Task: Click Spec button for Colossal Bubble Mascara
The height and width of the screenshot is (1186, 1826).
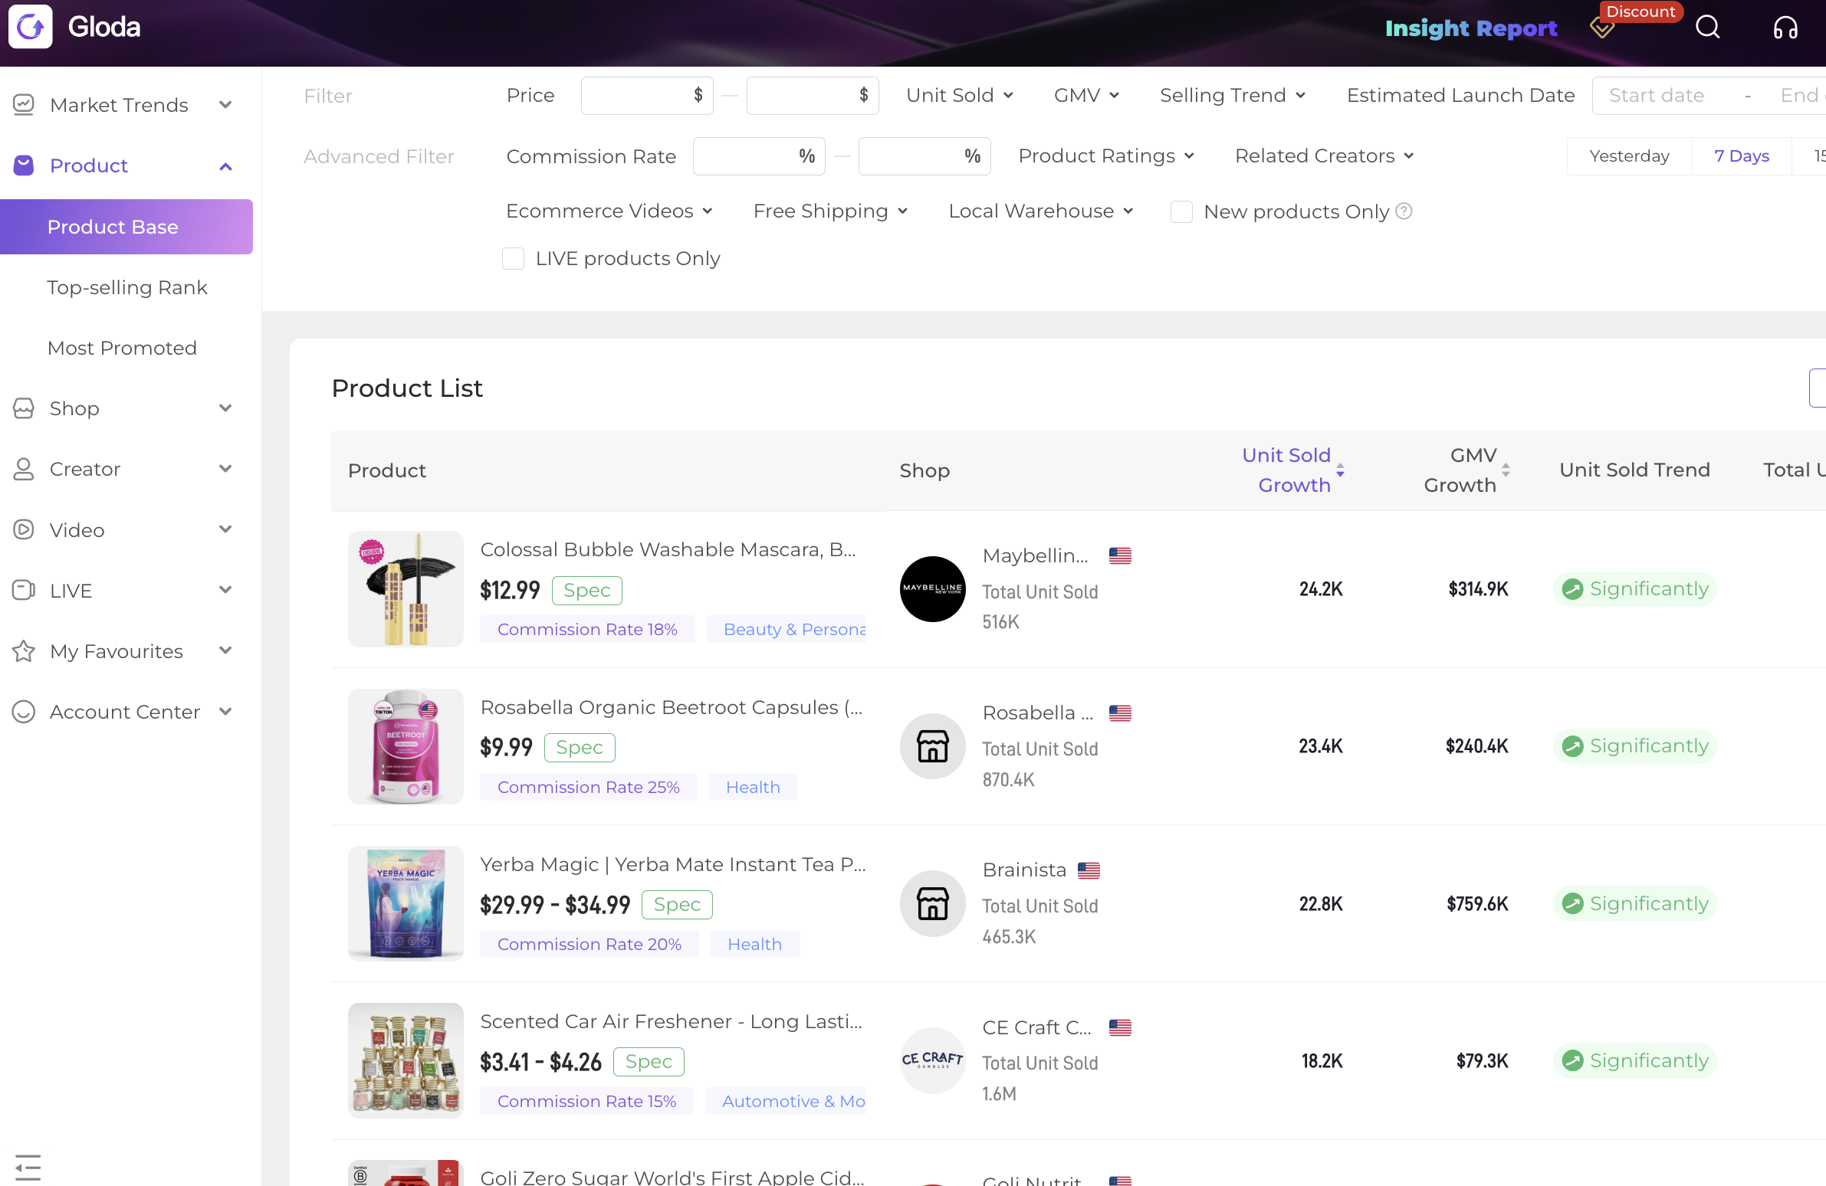Action: (587, 590)
